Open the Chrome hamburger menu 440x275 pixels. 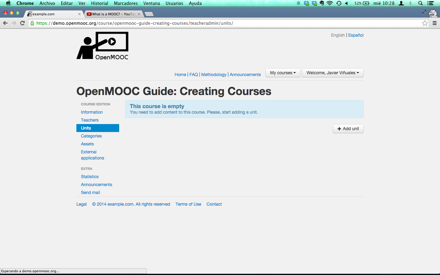coord(435,23)
